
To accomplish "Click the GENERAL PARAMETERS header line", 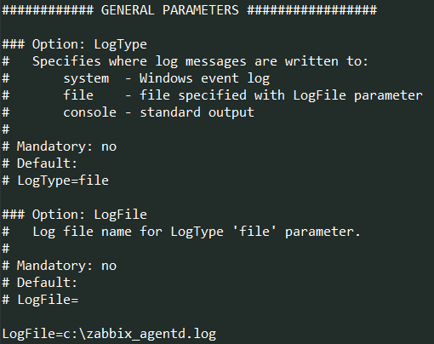I will click(190, 10).
